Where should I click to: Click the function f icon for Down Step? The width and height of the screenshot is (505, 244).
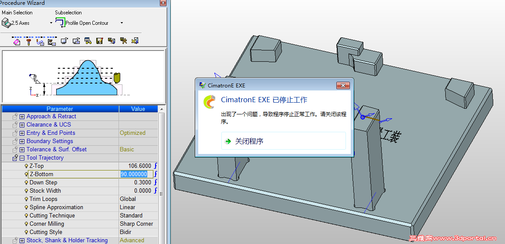[x=155, y=182]
